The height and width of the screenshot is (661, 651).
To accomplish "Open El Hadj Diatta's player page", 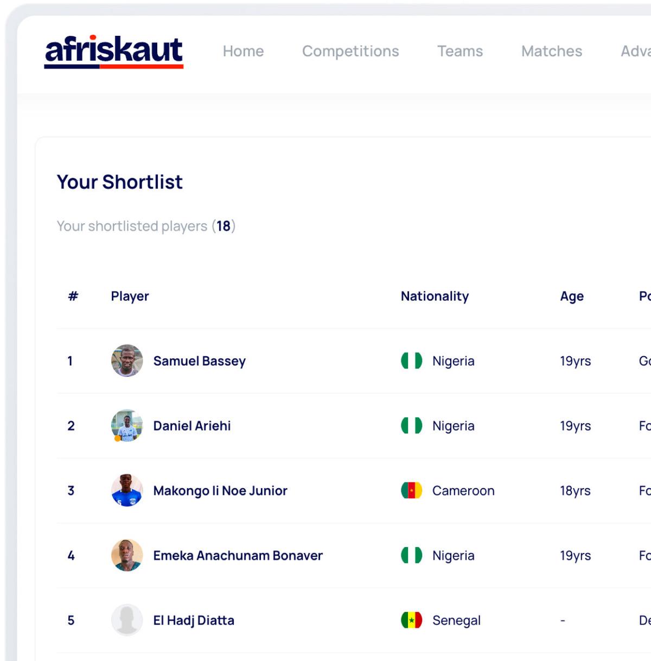I will tap(194, 620).
